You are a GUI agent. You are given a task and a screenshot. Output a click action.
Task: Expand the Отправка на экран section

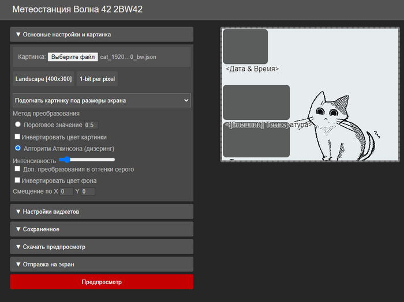click(x=101, y=265)
